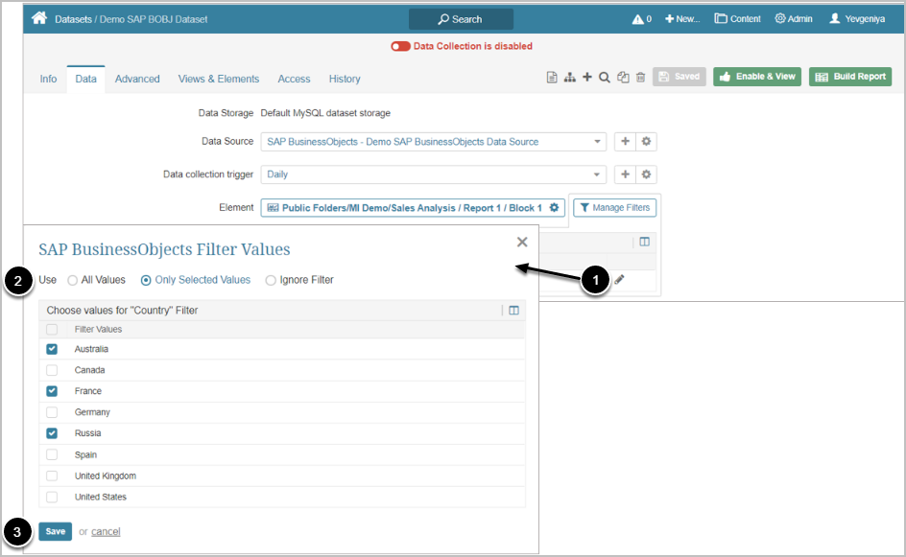Click the duplicate copy toolbar icon

pyautogui.click(x=623, y=77)
